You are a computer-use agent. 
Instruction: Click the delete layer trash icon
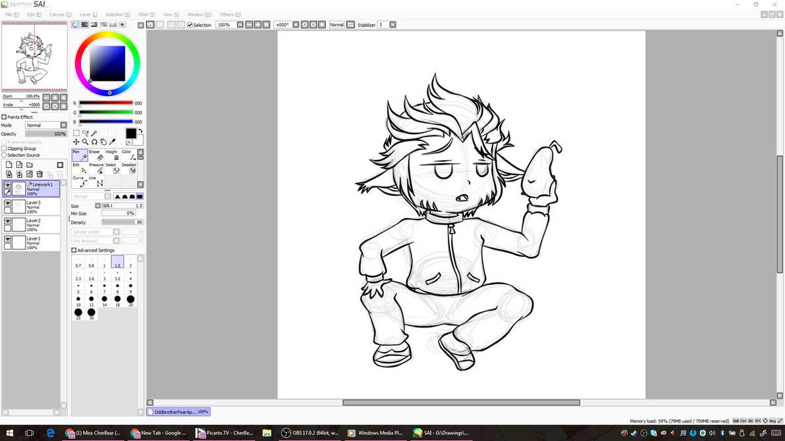pyautogui.click(x=40, y=174)
